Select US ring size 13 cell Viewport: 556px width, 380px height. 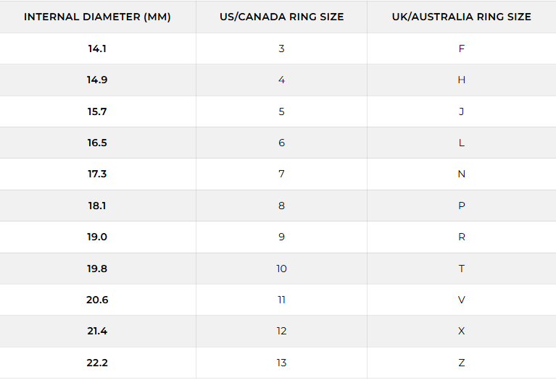(281, 363)
